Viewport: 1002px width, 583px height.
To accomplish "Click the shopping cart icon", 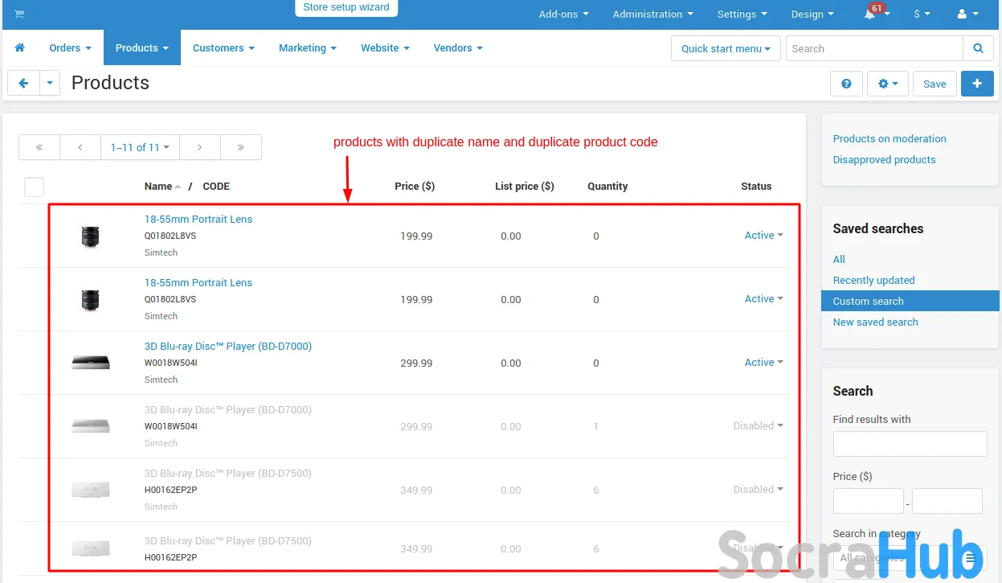I will 19,14.
